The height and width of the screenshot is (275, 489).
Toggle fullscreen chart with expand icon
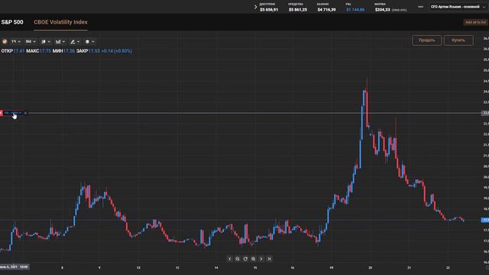[x=270, y=259]
